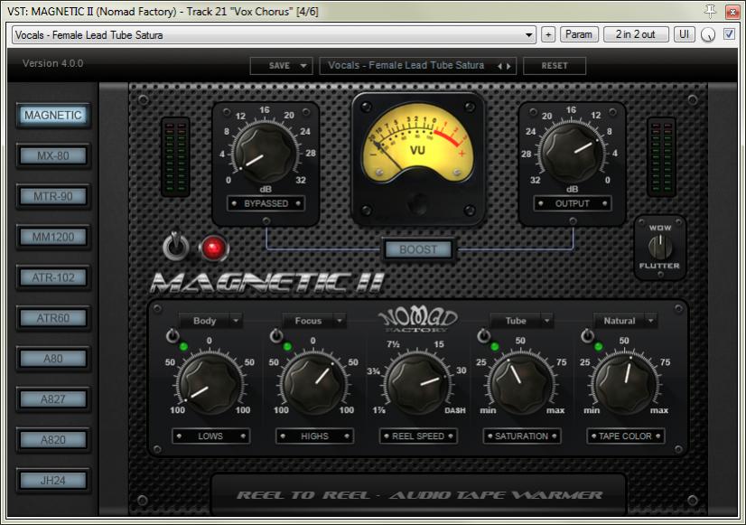This screenshot has width=746, height=525.
Task: Open the SAVE dropdown arrow
Action: coord(303,66)
